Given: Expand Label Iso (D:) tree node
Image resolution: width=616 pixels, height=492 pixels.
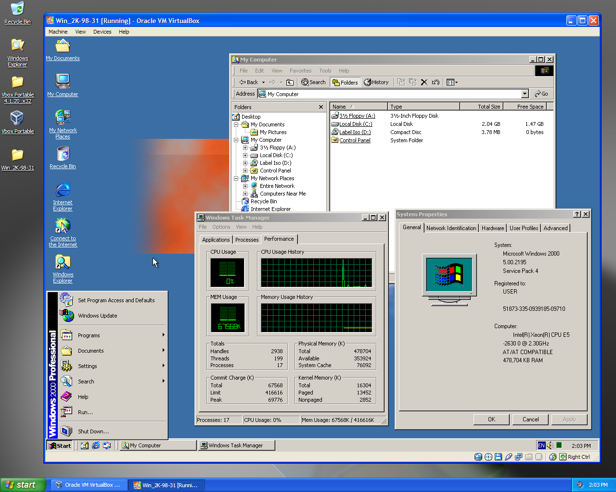Looking at the screenshot, I should 245,163.
